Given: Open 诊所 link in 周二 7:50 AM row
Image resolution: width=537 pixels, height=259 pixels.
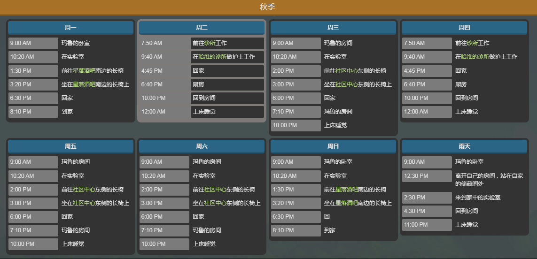Looking at the screenshot, I should click(210, 44).
